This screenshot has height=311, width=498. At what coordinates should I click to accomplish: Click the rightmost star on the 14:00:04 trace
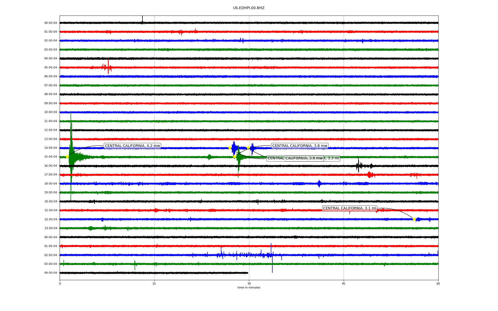pos(248,147)
